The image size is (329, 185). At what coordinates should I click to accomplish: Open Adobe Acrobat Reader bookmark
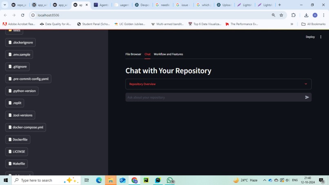[19, 24]
